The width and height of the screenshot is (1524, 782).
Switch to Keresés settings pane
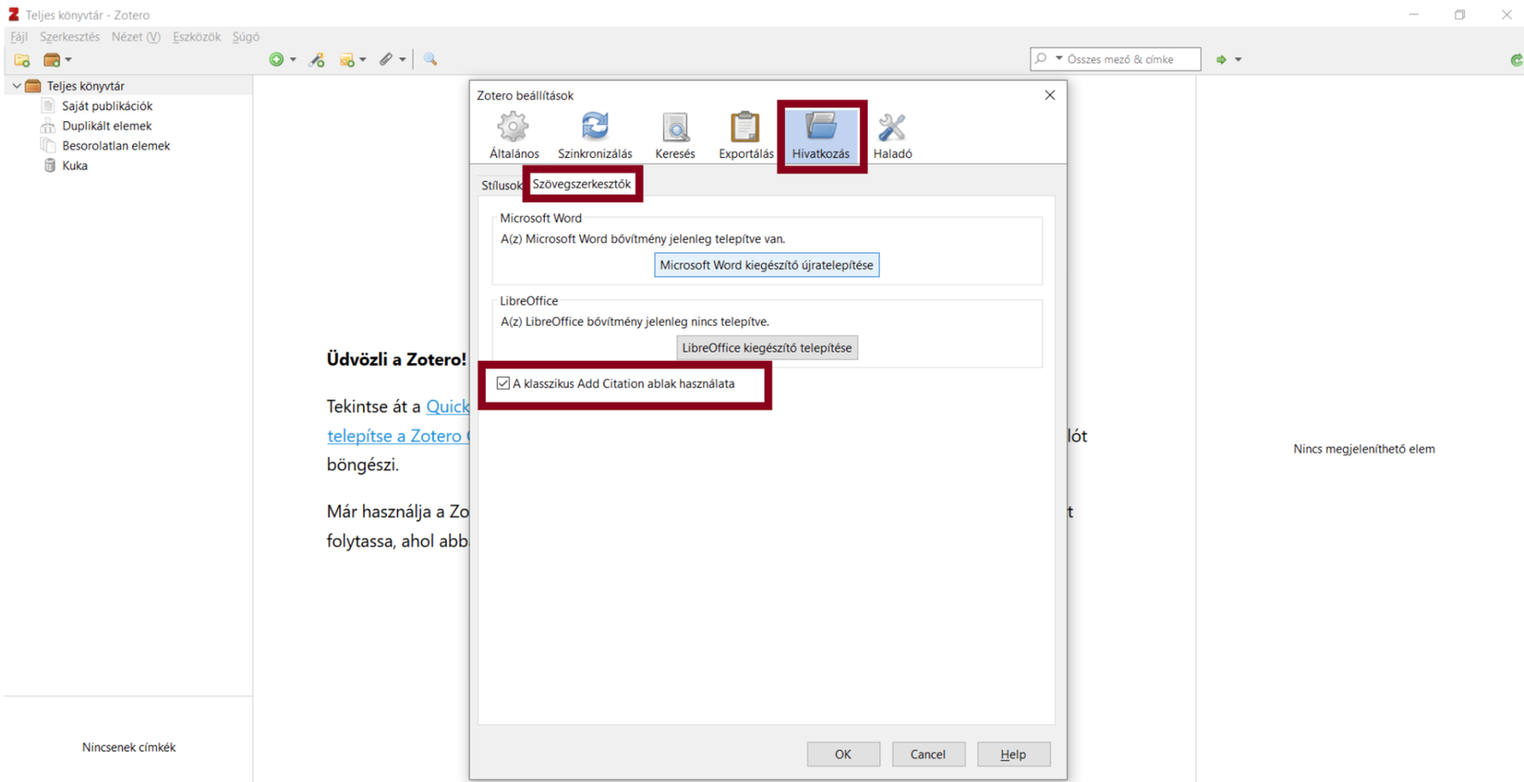click(x=675, y=135)
